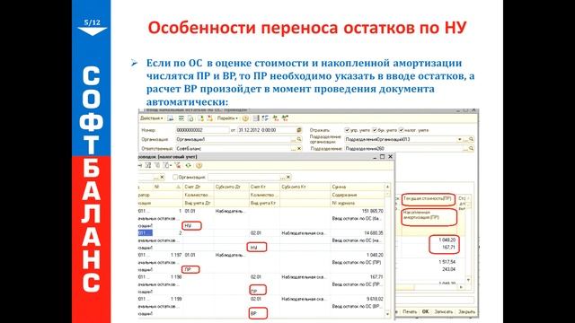The height and width of the screenshot is (323, 575).
Task: Click green refresh icon in postings toolbar
Action: click(x=188, y=165)
